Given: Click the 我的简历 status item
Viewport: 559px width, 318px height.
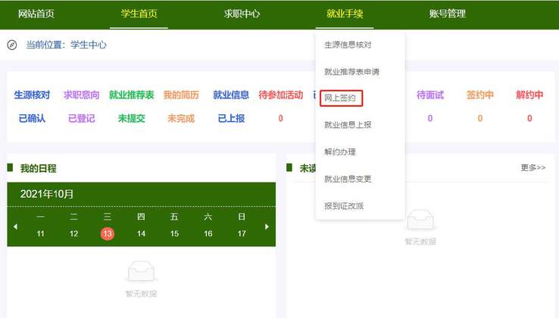Looking at the screenshot, I should [181, 95].
